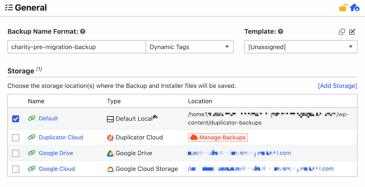The width and height of the screenshot is (365, 187).
Task: Open the Template [Unassigned] dropdown
Action: point(301,47)
